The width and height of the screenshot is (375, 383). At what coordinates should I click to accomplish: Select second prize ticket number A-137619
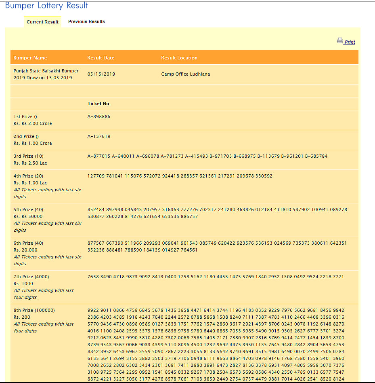point(99,136)
